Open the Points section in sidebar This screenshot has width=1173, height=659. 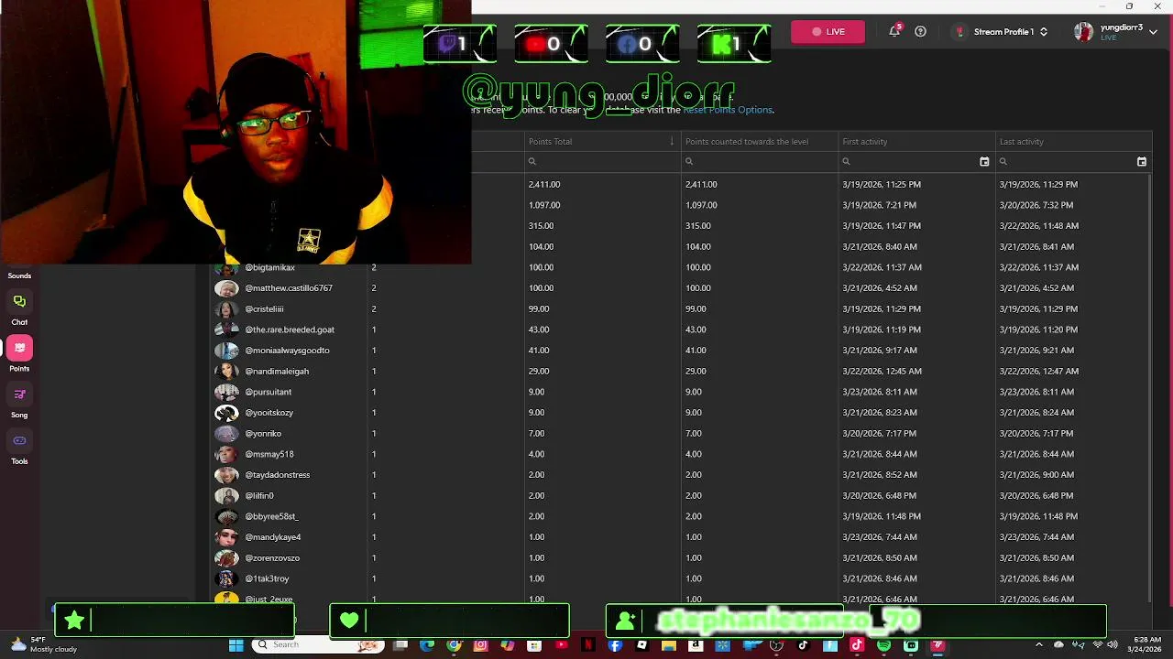pos(19,354)
